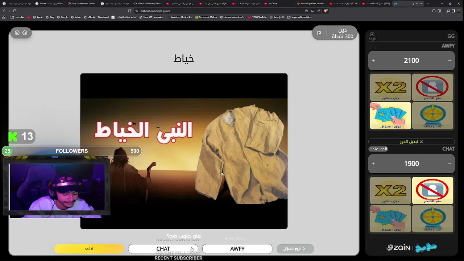This screenshot has width=464, height=261.
Task: Decrease CHAT team score with minus
Action: tap(450, 163)
